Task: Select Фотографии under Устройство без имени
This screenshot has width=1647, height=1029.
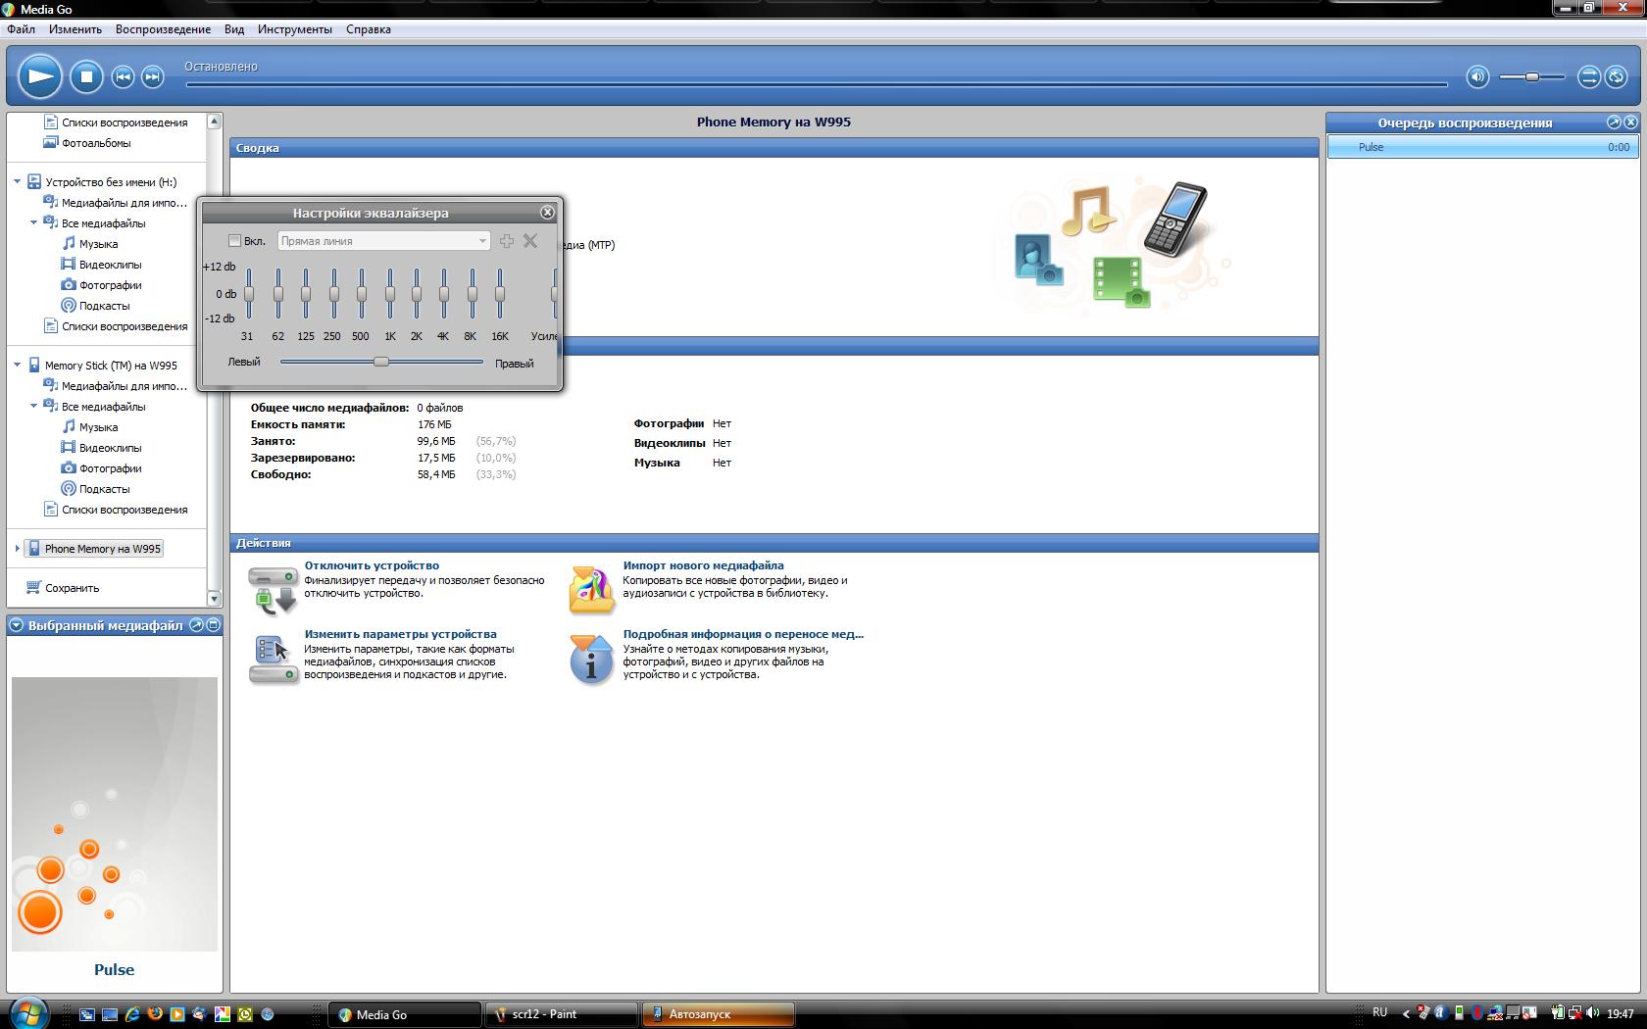Action: click(111, 285)
